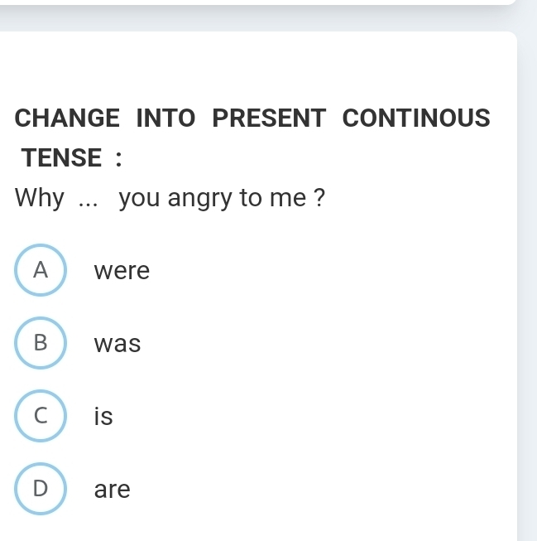Pick the answer text "are"

click(x=113, y=490)
